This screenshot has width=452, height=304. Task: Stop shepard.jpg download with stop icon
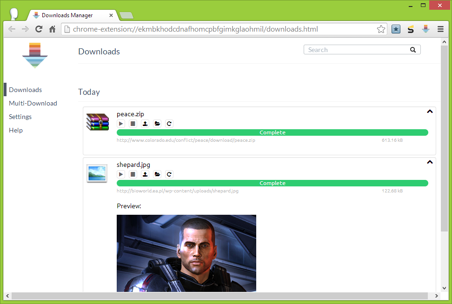133,174
